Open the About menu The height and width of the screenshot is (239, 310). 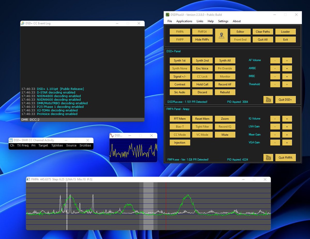click(x=237, y=21)
